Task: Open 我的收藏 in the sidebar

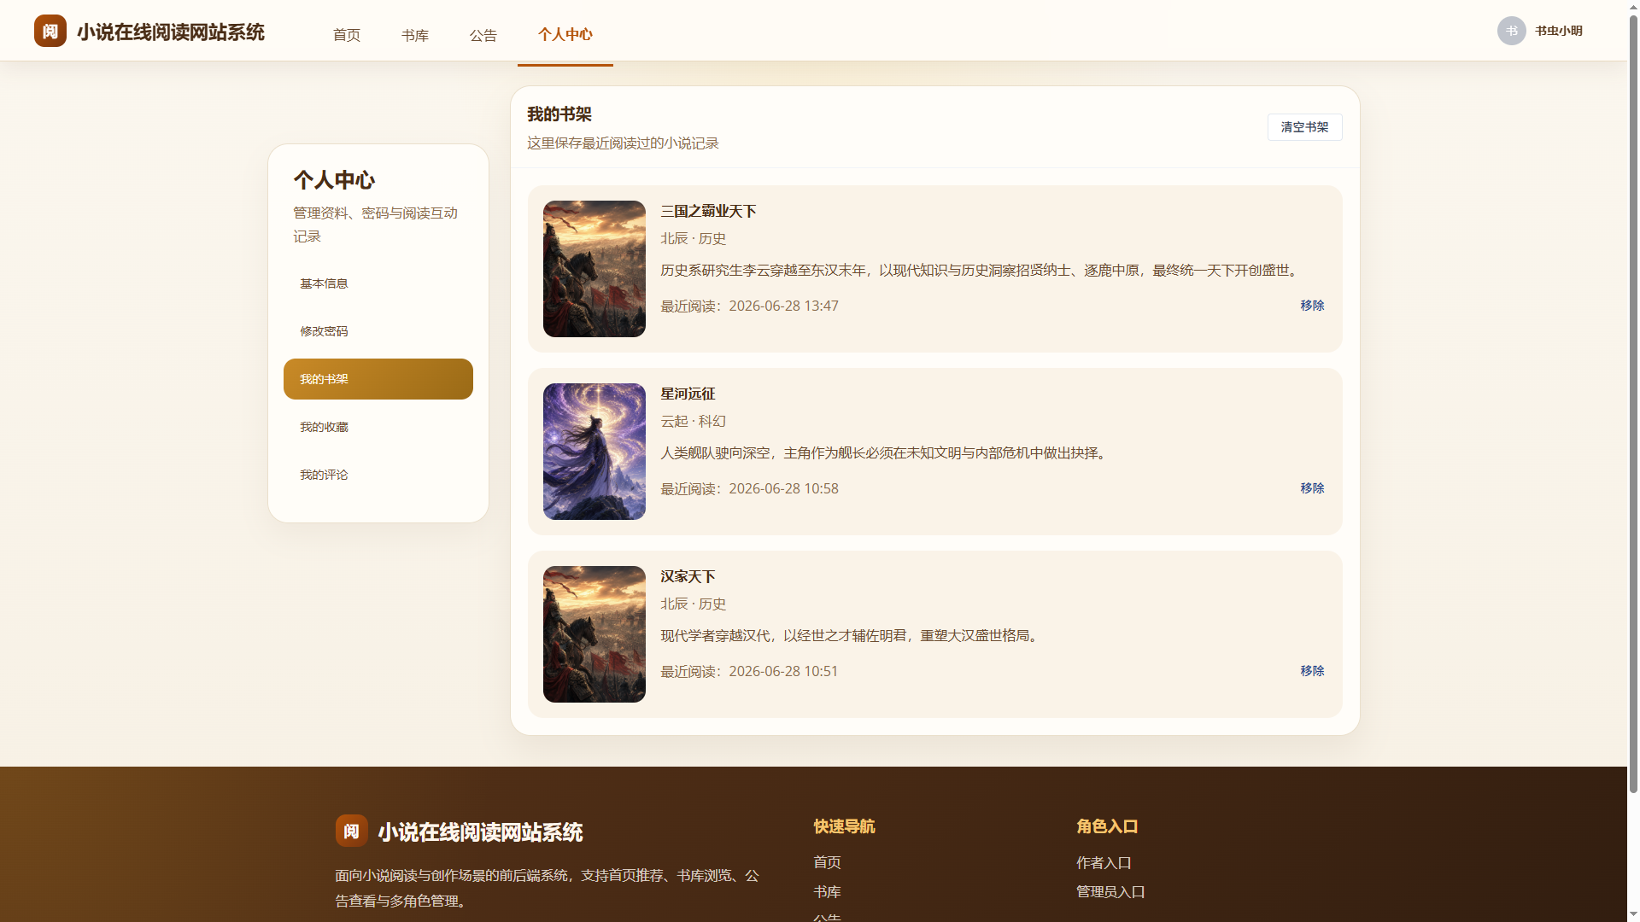Action: point(378,427)
